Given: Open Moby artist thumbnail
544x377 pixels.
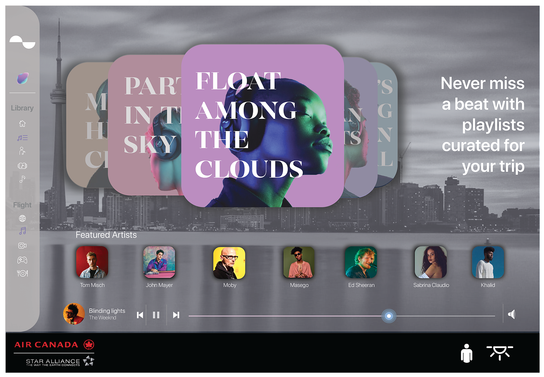Looking at the screenshot, I should click(229, 263).
